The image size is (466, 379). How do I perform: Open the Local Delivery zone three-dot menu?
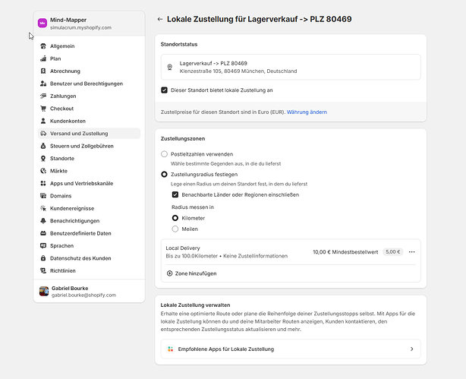(x=412, y=251)
